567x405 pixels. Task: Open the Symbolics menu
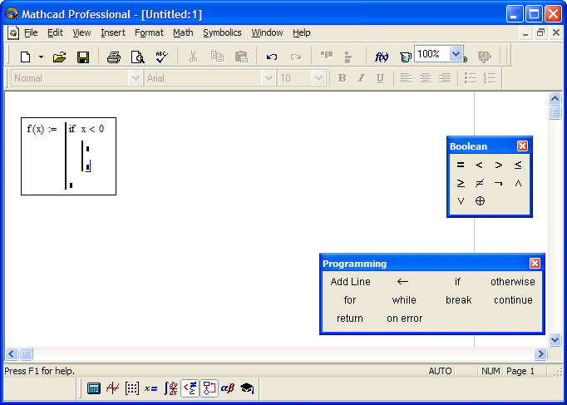coord(222,32)
